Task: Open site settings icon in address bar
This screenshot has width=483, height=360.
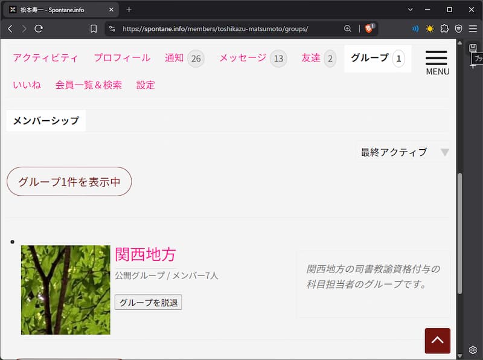Action: click(112, 29)
